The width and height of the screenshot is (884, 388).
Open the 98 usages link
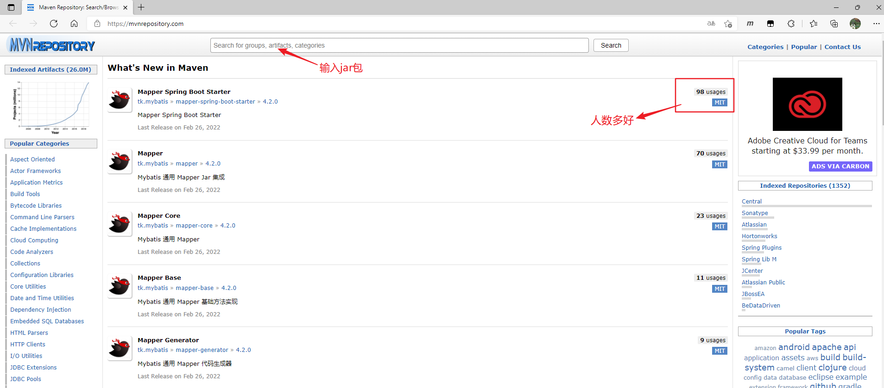click(711, 92)
